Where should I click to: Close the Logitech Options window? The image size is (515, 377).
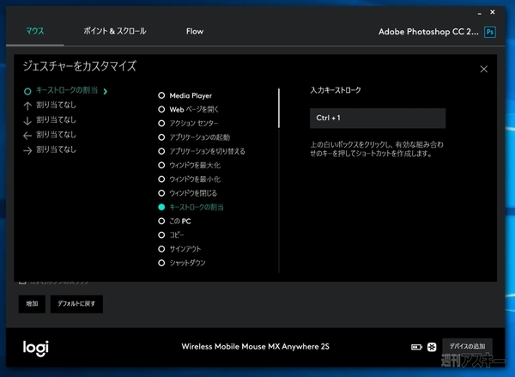(493, 12)
